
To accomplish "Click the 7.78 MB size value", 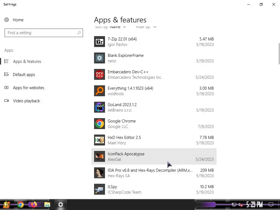I will 207,138.
